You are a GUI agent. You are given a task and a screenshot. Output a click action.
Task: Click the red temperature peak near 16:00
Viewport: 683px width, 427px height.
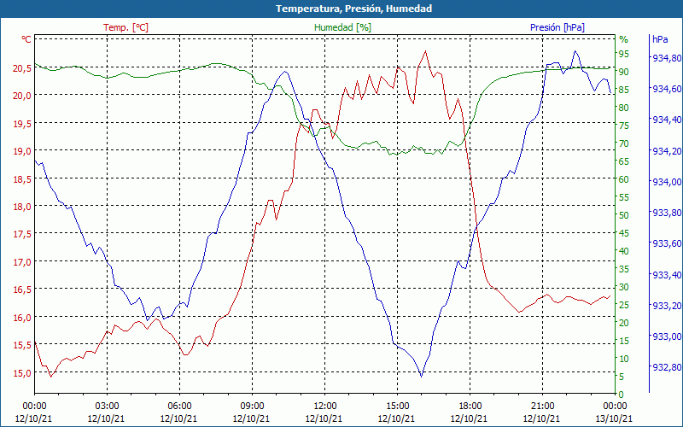pyautogui.click(x=425, y=51)
